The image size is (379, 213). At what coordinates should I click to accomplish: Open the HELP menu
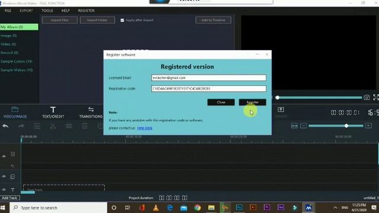(66, 11)
